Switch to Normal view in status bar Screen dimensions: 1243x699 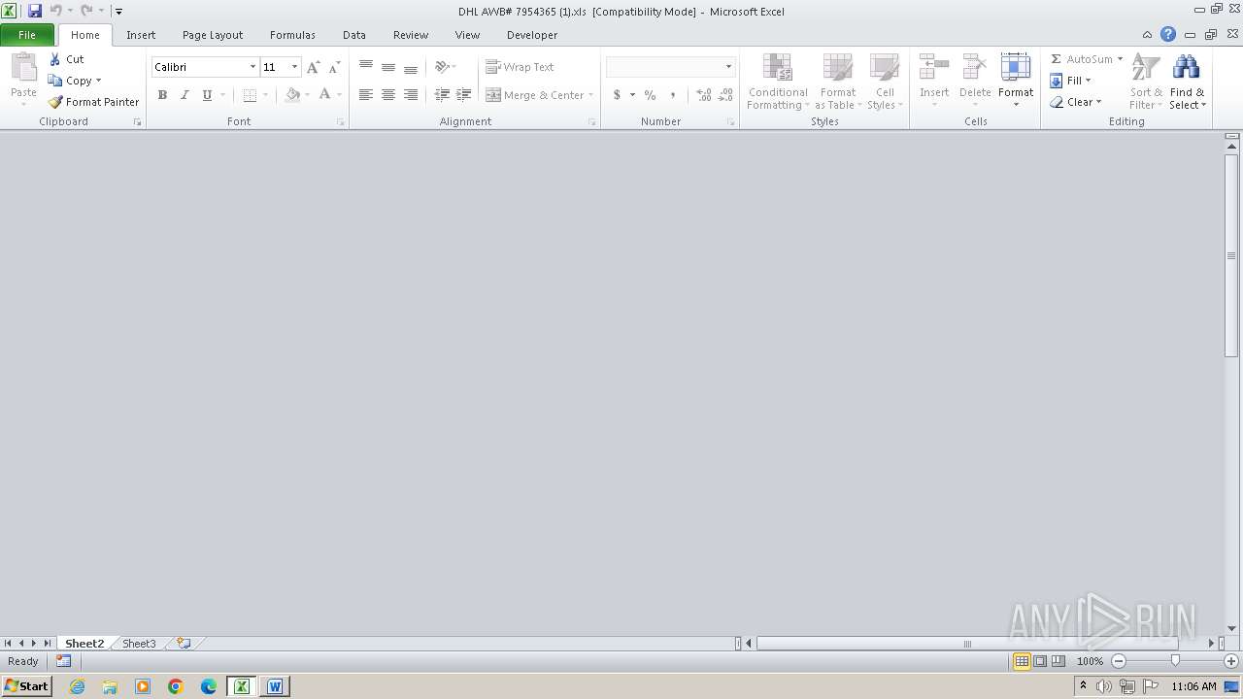click(1022, 661)
